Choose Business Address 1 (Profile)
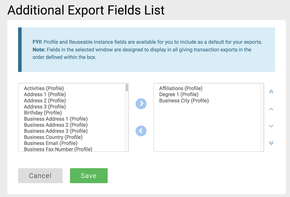Screen dimensions: 290x197 point(56,119)
